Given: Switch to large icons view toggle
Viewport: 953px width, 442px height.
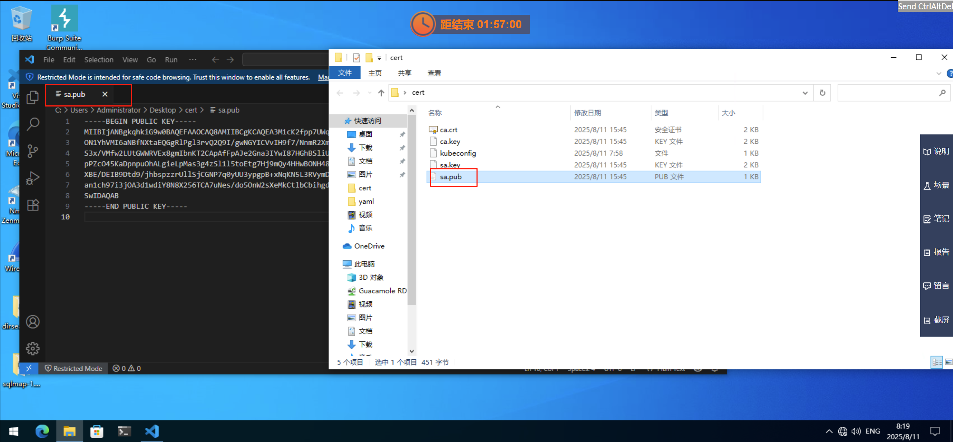Looking at the screenshot, I should click(x=949, y=362).
